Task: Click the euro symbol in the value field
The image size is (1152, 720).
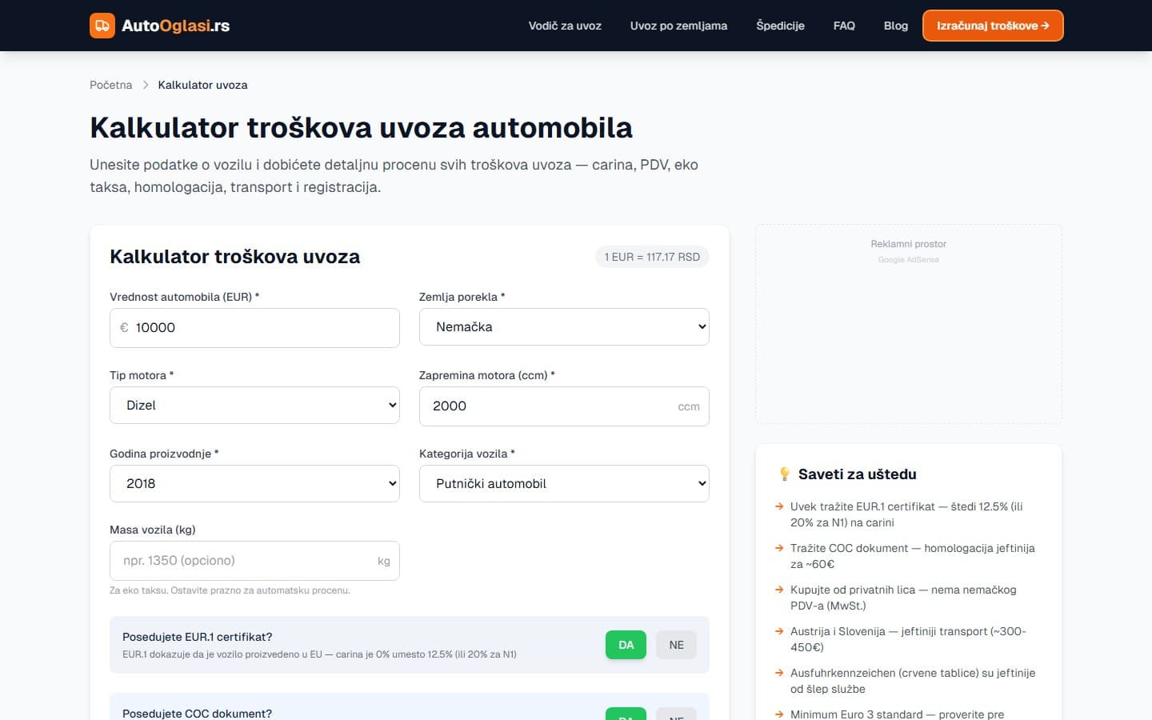Action: click(x=124, y=327)
